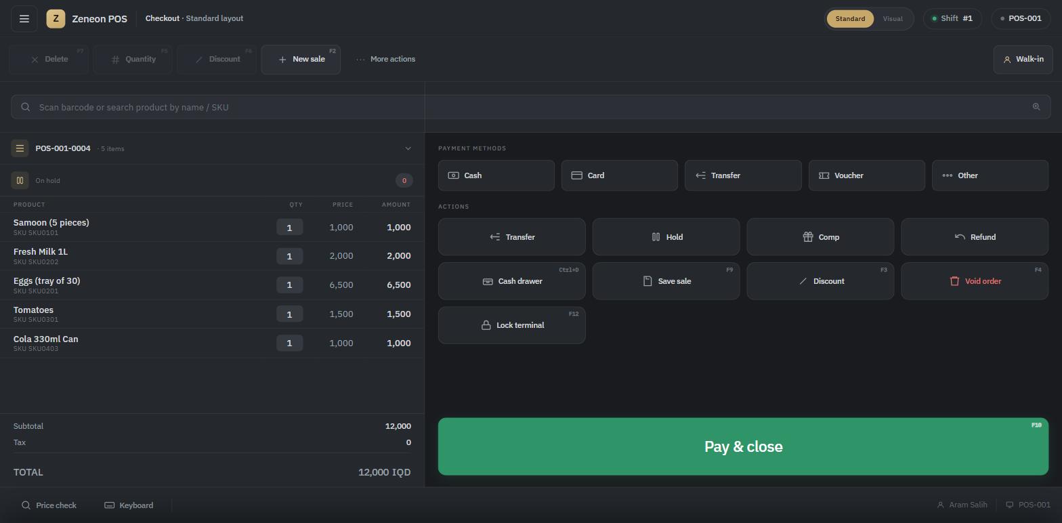Open the hamburger main menu
Image resolution: width=1062 pixels, height=523 pixels.
pyautogui.click(x=24, y=19)
